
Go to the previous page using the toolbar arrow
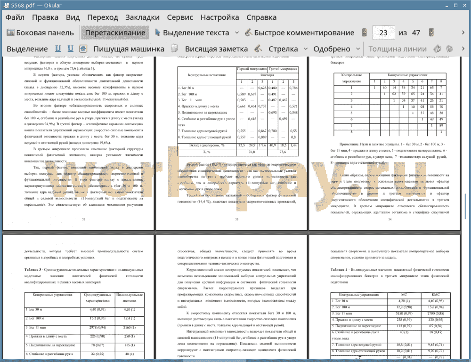[x=365, y=32]
